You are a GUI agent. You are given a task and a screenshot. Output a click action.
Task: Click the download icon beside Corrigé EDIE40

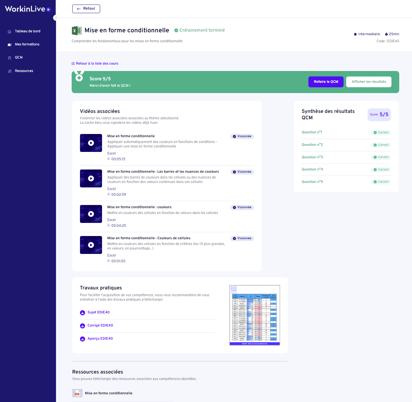83,326
